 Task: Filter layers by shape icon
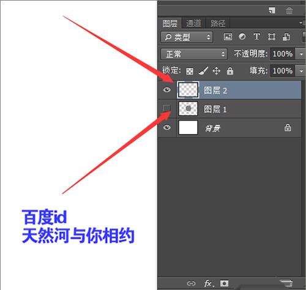click(272, 37)
